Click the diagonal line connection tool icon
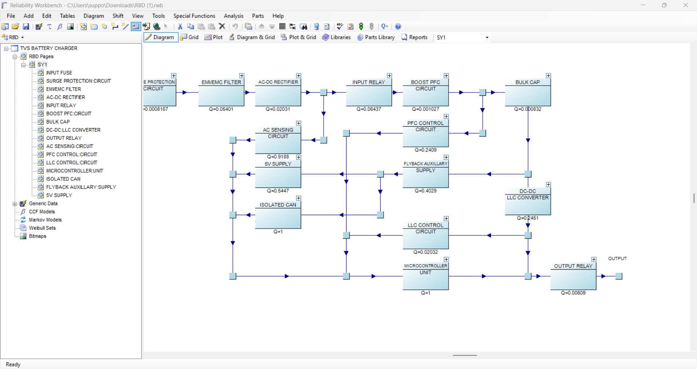 [x=125, y=26]
